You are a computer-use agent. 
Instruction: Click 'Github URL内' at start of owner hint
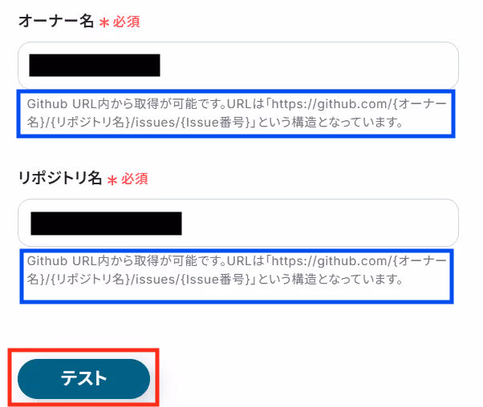point(68,104)
